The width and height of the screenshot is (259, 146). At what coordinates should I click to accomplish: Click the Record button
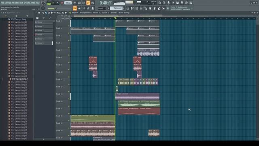point(62,3)
